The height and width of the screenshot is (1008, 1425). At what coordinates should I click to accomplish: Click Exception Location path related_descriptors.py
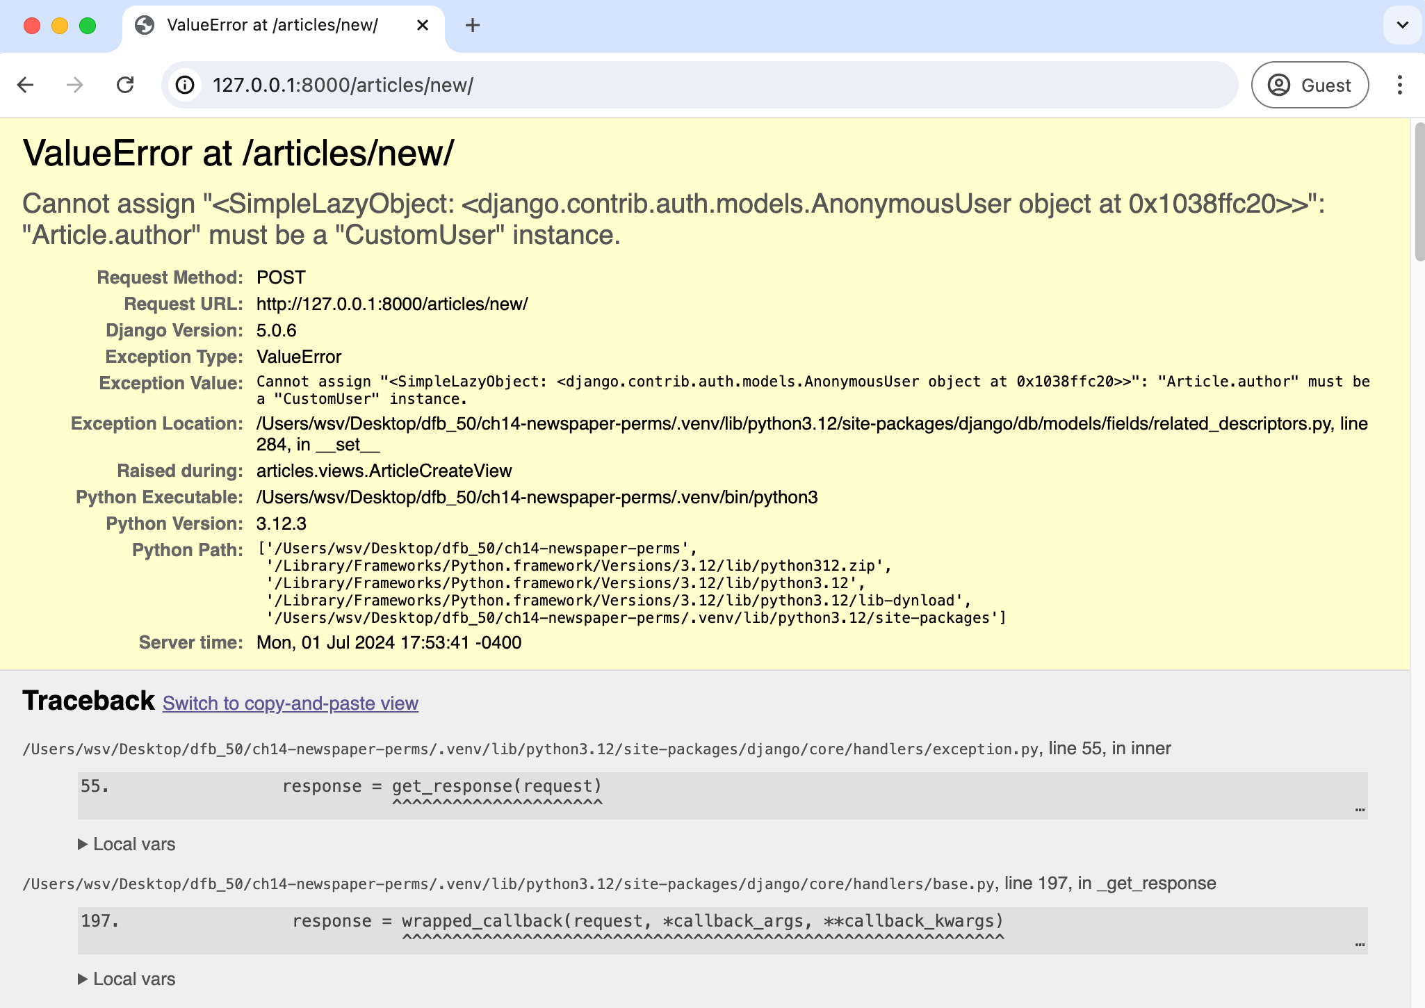click(x=812, y=434)
